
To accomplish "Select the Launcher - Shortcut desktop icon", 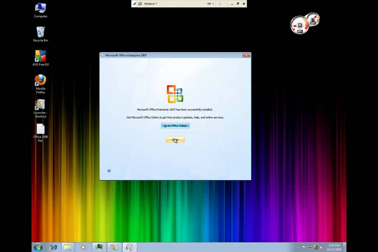I will click(x=41, y=108).
